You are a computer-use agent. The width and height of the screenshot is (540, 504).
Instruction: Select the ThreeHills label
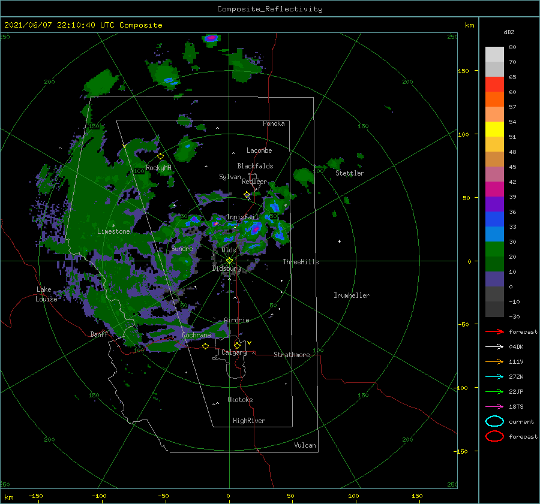[x=301, y=262]
